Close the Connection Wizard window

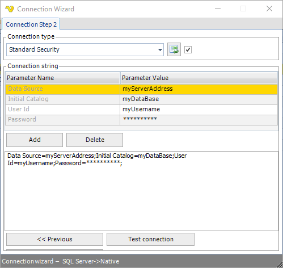point(269,9)
